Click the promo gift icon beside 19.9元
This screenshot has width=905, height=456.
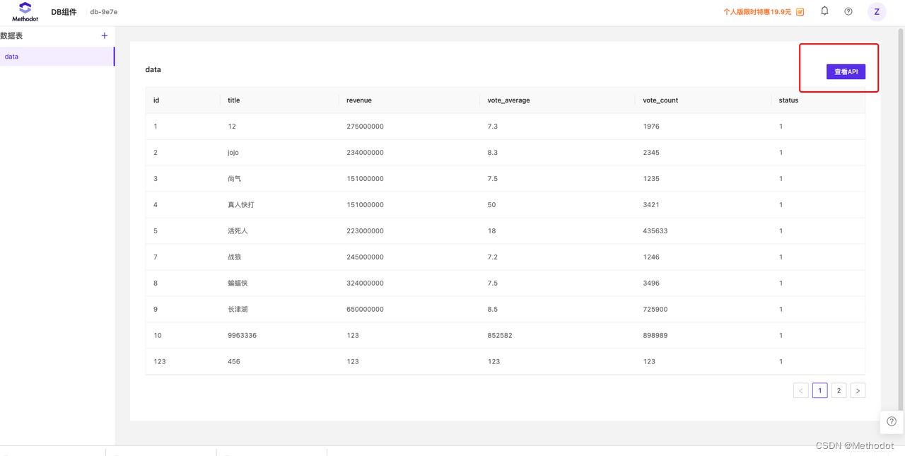(x=800, y=12)
